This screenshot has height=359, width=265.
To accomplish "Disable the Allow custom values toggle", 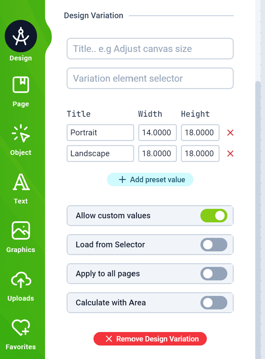I will (214, 216).
